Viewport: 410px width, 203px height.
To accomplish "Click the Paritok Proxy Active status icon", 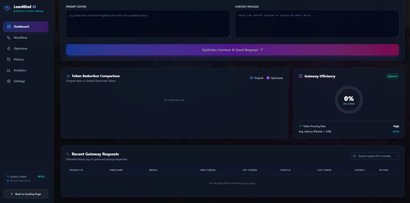I will click(8, 181).
